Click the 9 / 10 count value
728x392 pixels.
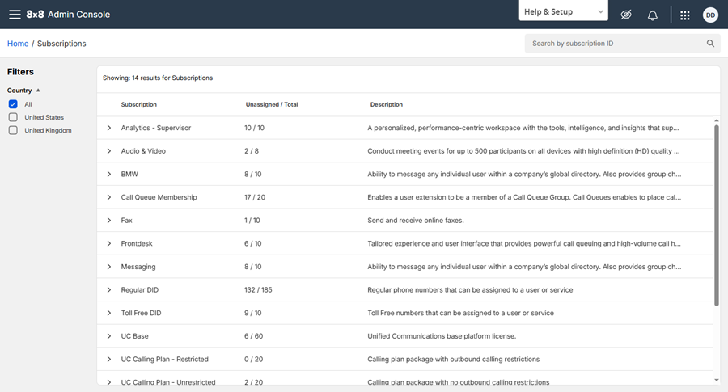(253, 313)
